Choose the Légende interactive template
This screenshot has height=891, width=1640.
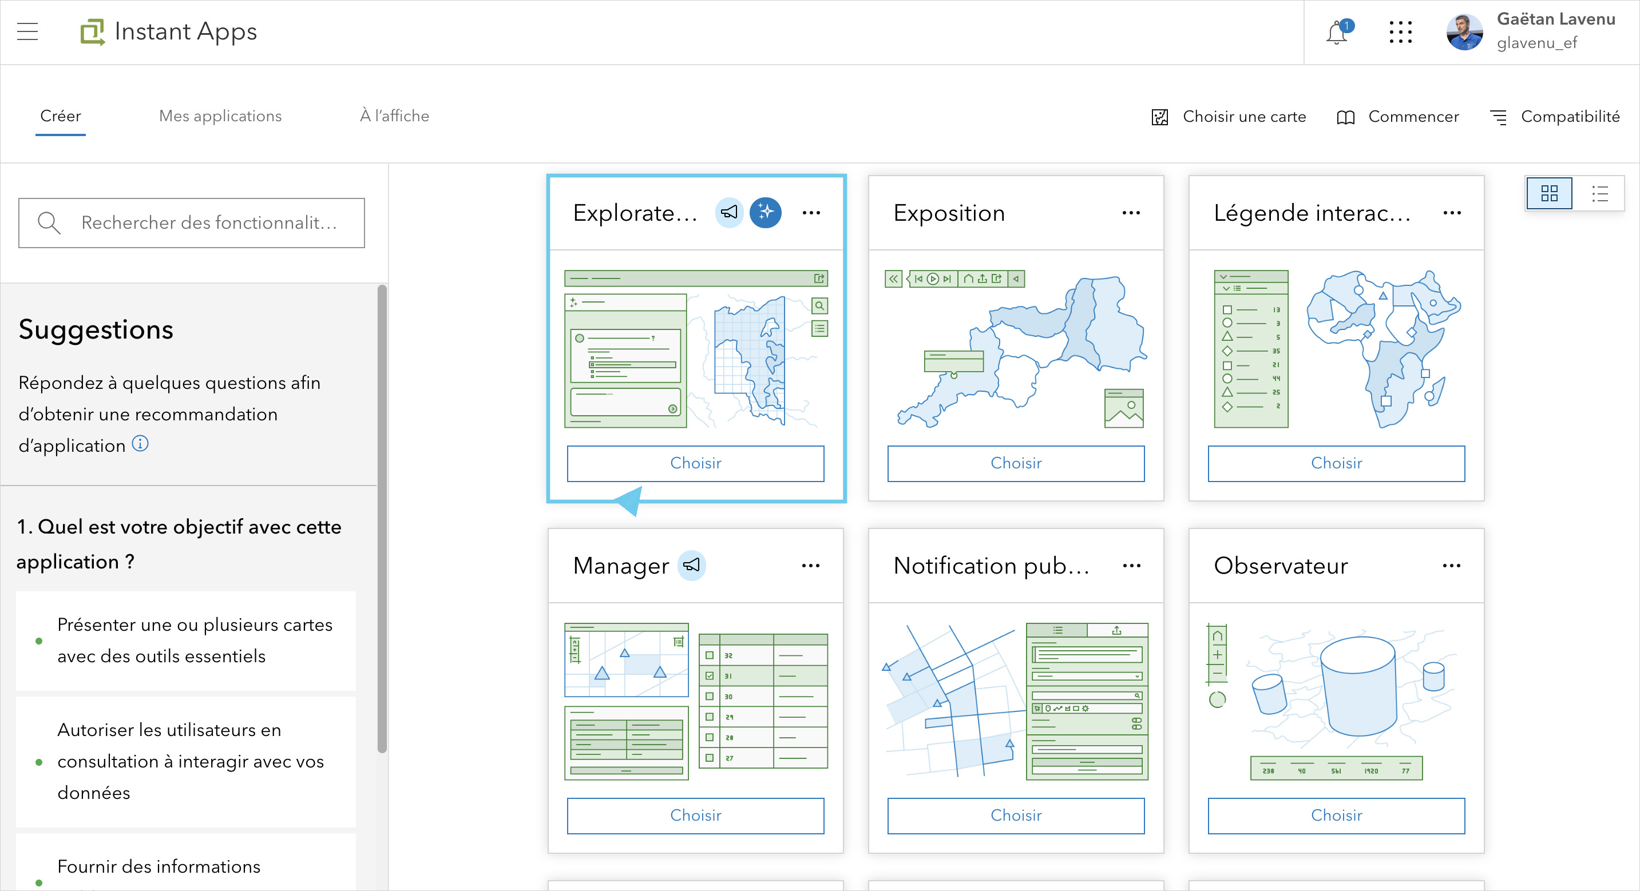[x=1336, y=463]
